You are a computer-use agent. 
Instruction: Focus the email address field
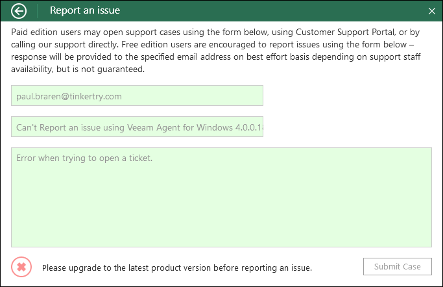137,95
